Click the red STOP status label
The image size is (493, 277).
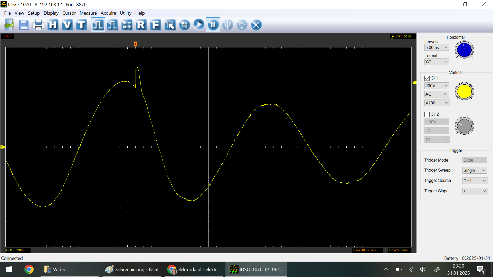[x=7, y=36]
